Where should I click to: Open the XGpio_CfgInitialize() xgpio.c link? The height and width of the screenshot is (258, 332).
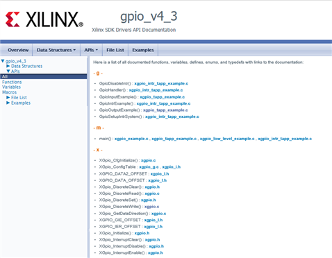pos(149,160)
